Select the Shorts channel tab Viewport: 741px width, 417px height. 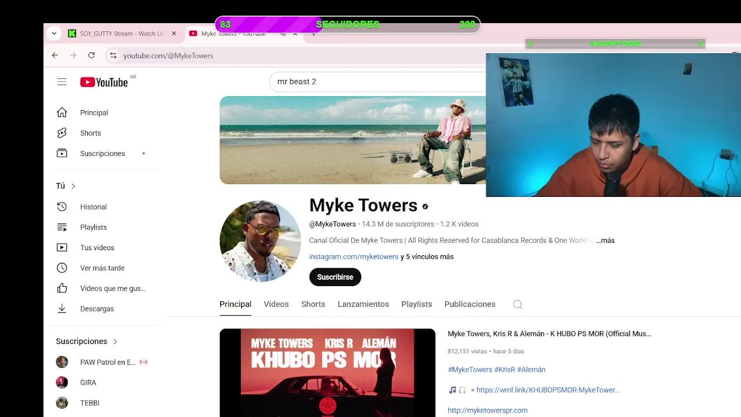point(313,304)
